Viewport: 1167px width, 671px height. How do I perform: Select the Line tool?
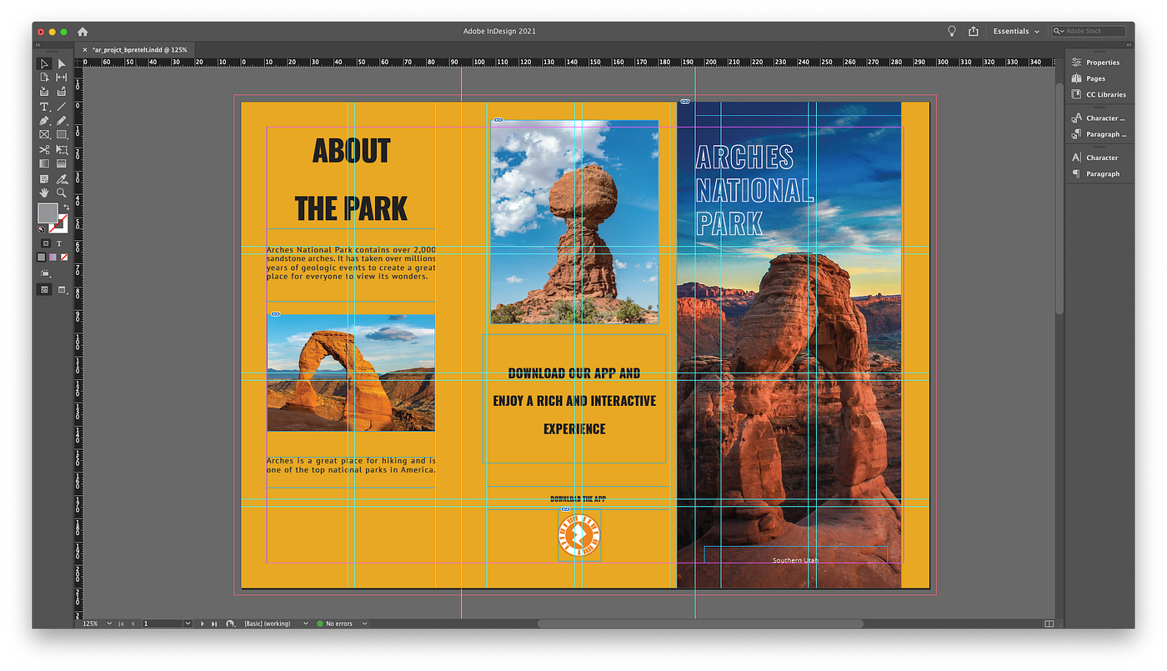click(61, 107)
